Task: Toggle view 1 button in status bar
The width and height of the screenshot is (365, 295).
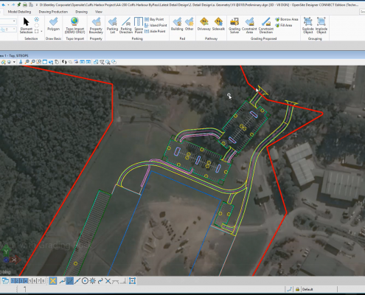Action: coord(13,281)
